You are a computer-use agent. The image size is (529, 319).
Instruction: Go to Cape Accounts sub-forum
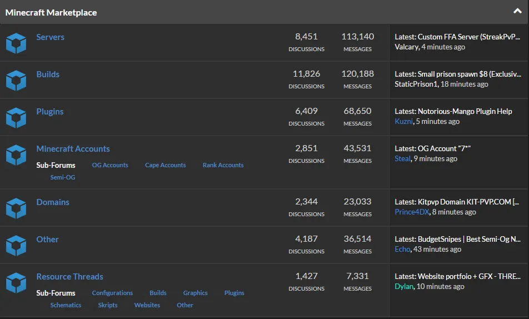point(166,165)
